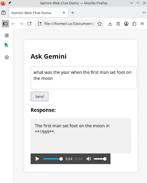Image resolution: width=147 pixels, height=183 pixels.
Task: Open a new tab with plus
Action: click(x=73, y=13)
